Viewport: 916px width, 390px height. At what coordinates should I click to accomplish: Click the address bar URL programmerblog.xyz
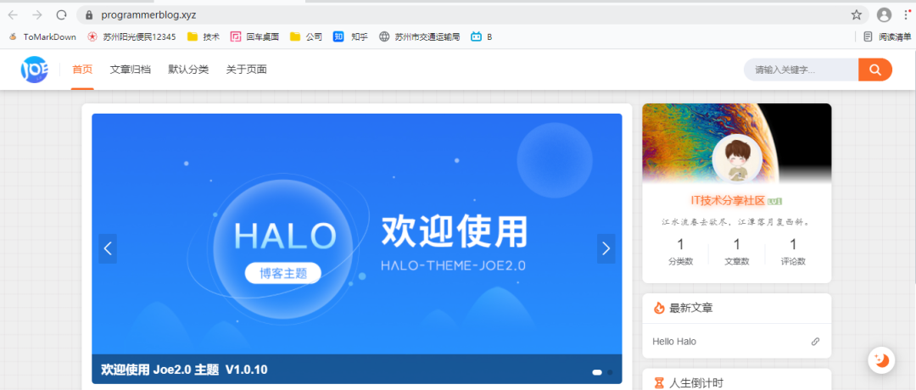tap(148, 15)
